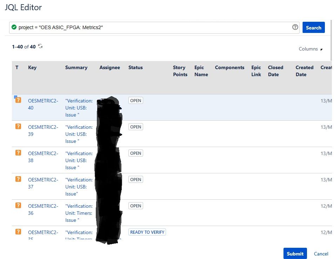The height and width of the screenshot is (259, 334).
Task: Sort by the Epic Link column header
Action: coord(256,71)
